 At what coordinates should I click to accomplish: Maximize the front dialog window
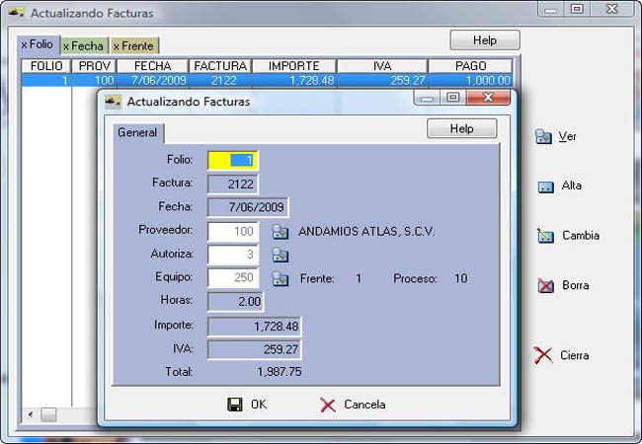click(x=452, y=98)
